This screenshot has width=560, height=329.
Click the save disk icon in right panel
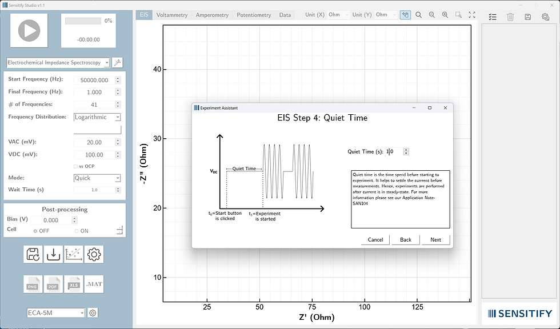click(528, 17)
